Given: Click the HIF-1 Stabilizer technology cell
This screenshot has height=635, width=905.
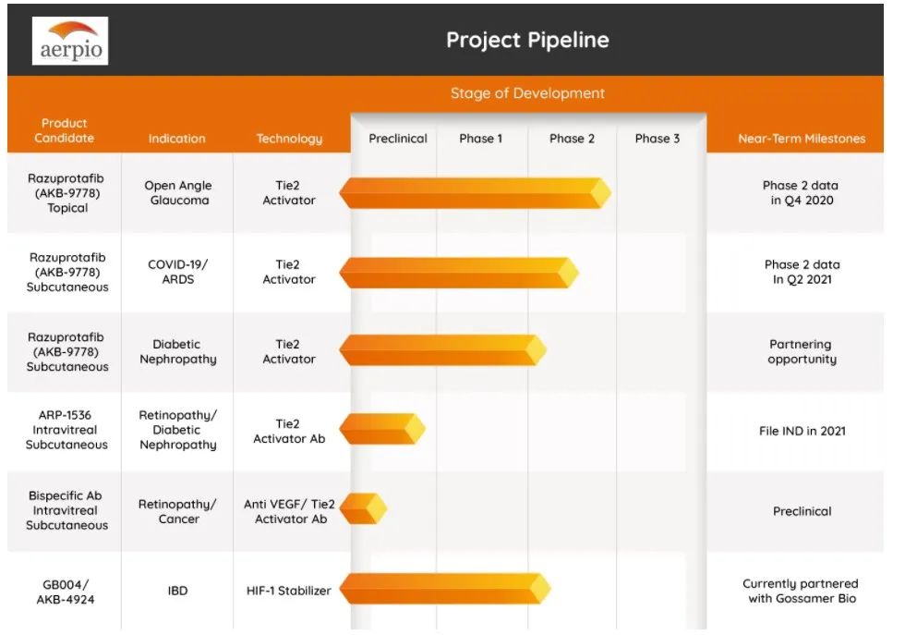Looking at the screenshot, I should [289, 591].
